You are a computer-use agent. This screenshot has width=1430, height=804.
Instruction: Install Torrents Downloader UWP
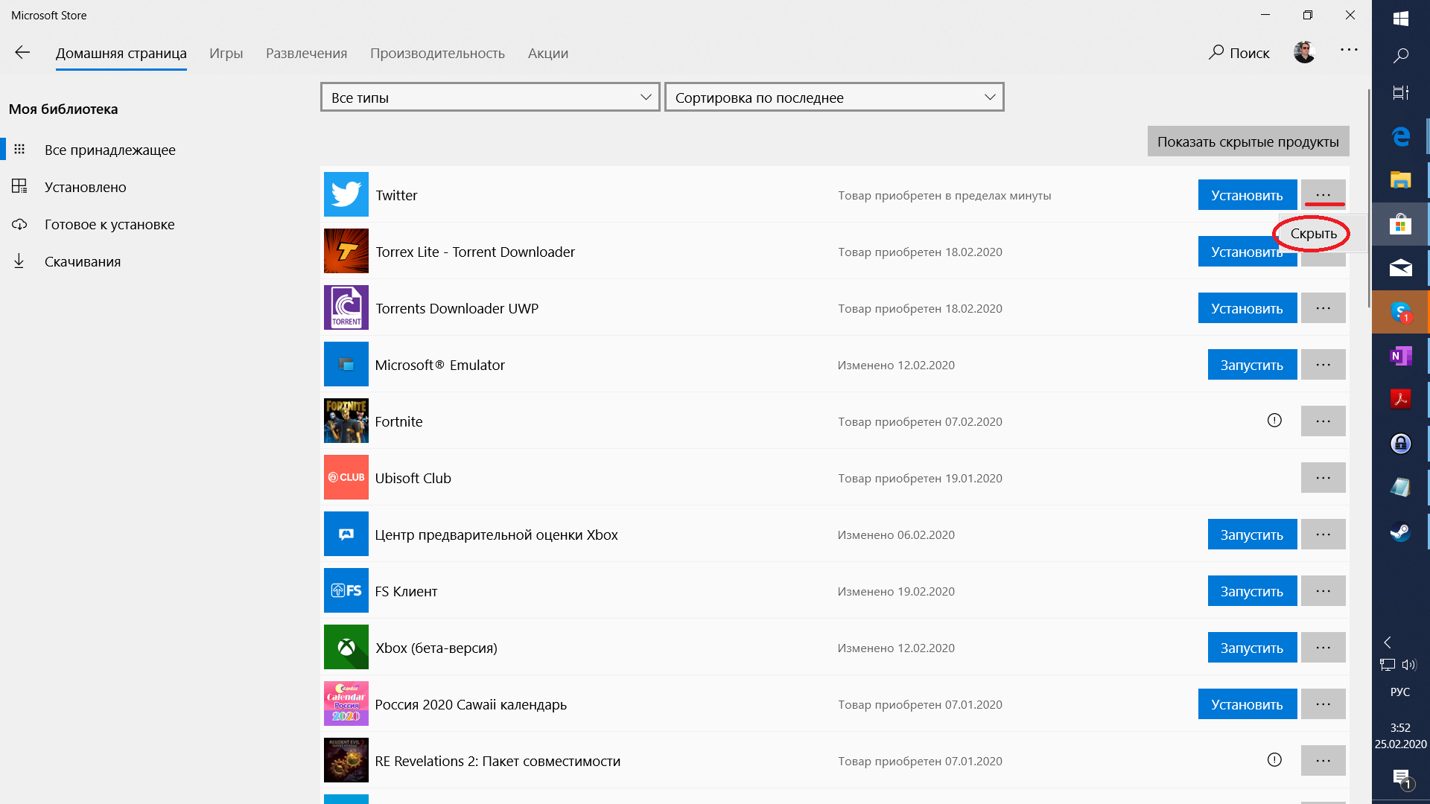pyautogui.click(x=1248, y=308)
